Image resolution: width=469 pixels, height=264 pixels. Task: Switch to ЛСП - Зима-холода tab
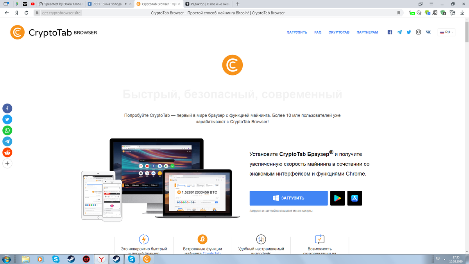tap(109, 4)
